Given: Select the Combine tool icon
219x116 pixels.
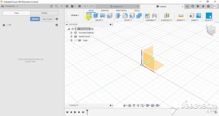Looking at the screenshot, I should coord(139,16).
